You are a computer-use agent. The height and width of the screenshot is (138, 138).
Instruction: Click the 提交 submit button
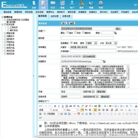tap(64, 23)
